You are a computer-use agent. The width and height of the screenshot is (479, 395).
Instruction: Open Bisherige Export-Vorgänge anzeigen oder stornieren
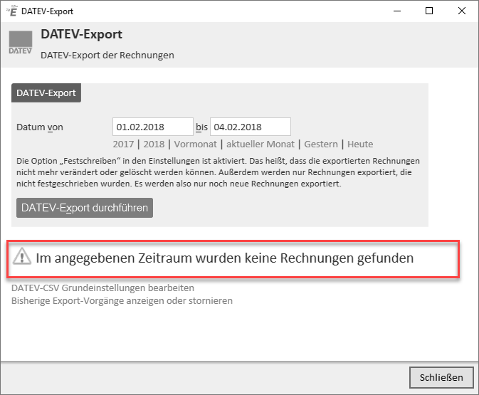click(122, 301)
